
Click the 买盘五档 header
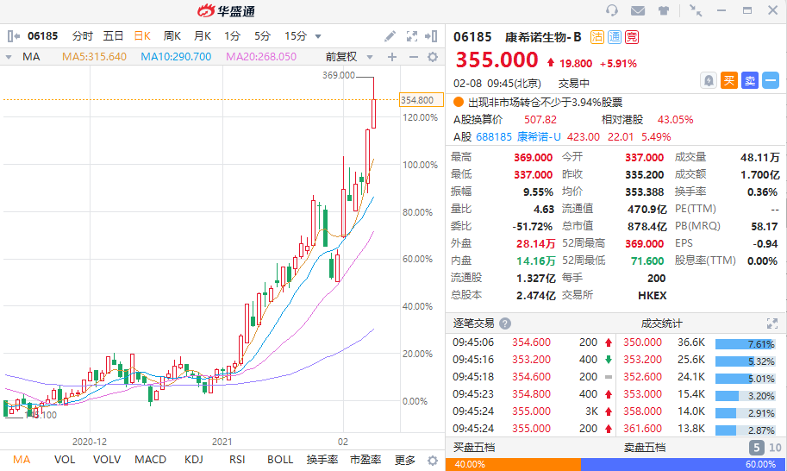[x=474, y=448]
